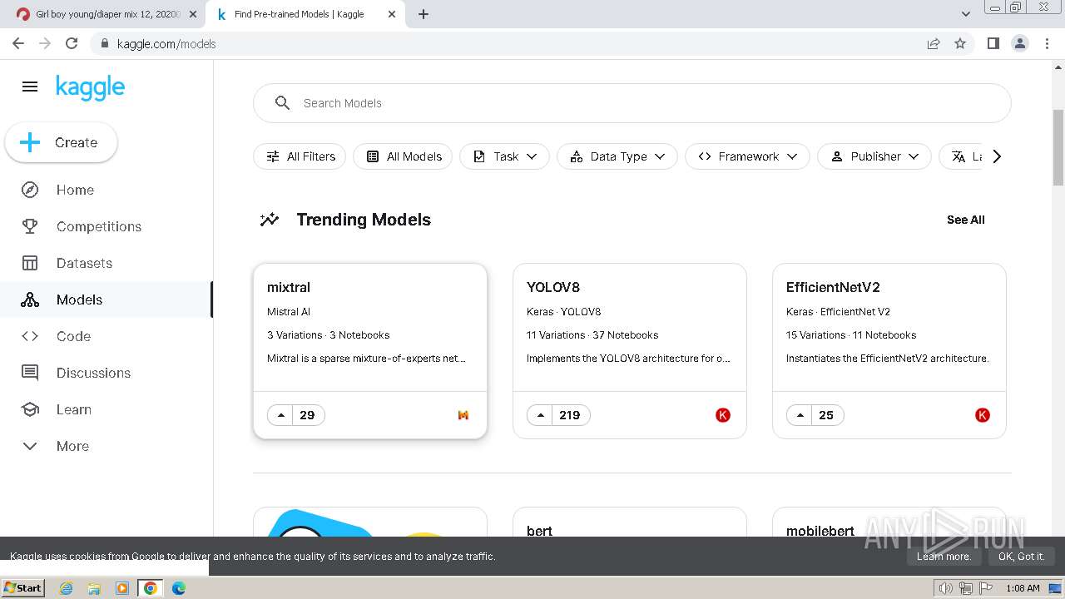The width and height of the screenshot is (1065, 599).
Task: Open Microsoft Edge from taskbar
Action: 179,588
